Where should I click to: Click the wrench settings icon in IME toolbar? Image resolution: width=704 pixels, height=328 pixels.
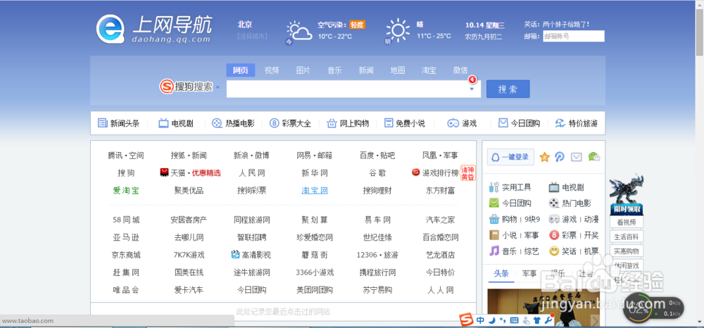[x=547, y=320]
